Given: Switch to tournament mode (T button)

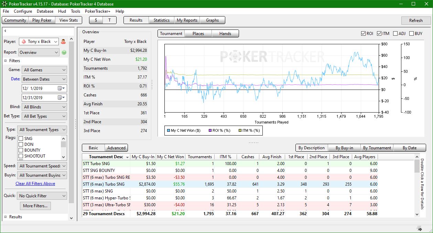Looking at the screenshot, I should click(109, 20).
